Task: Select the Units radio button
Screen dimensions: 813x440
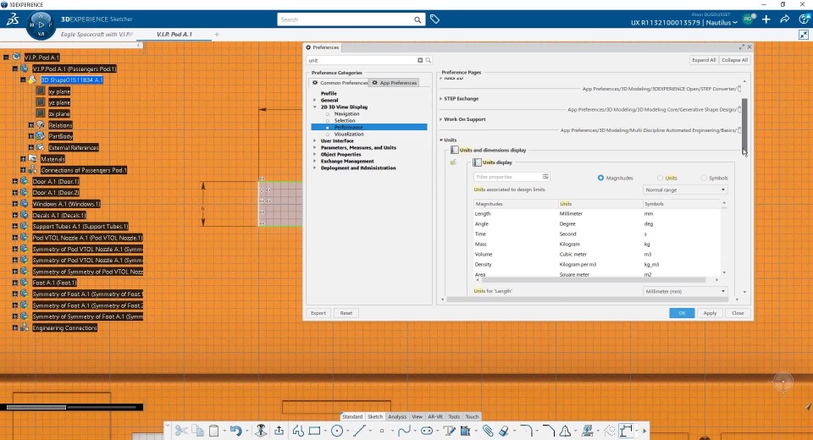Action: click(x=661, y=178)
